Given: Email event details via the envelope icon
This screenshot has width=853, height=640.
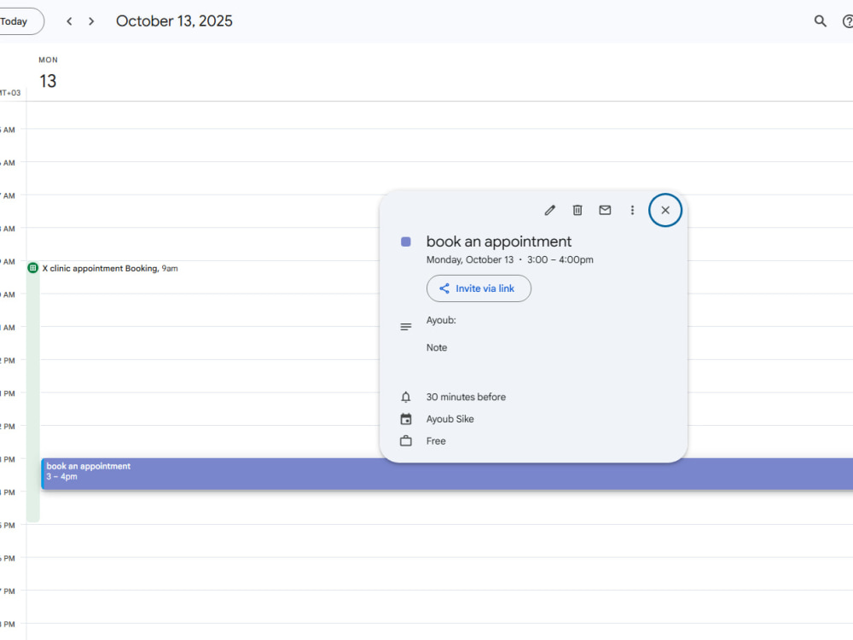Looking at the screenshot, I should pos(605,210).
